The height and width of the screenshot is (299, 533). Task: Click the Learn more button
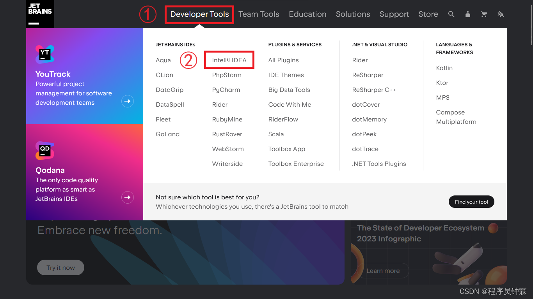383,271
